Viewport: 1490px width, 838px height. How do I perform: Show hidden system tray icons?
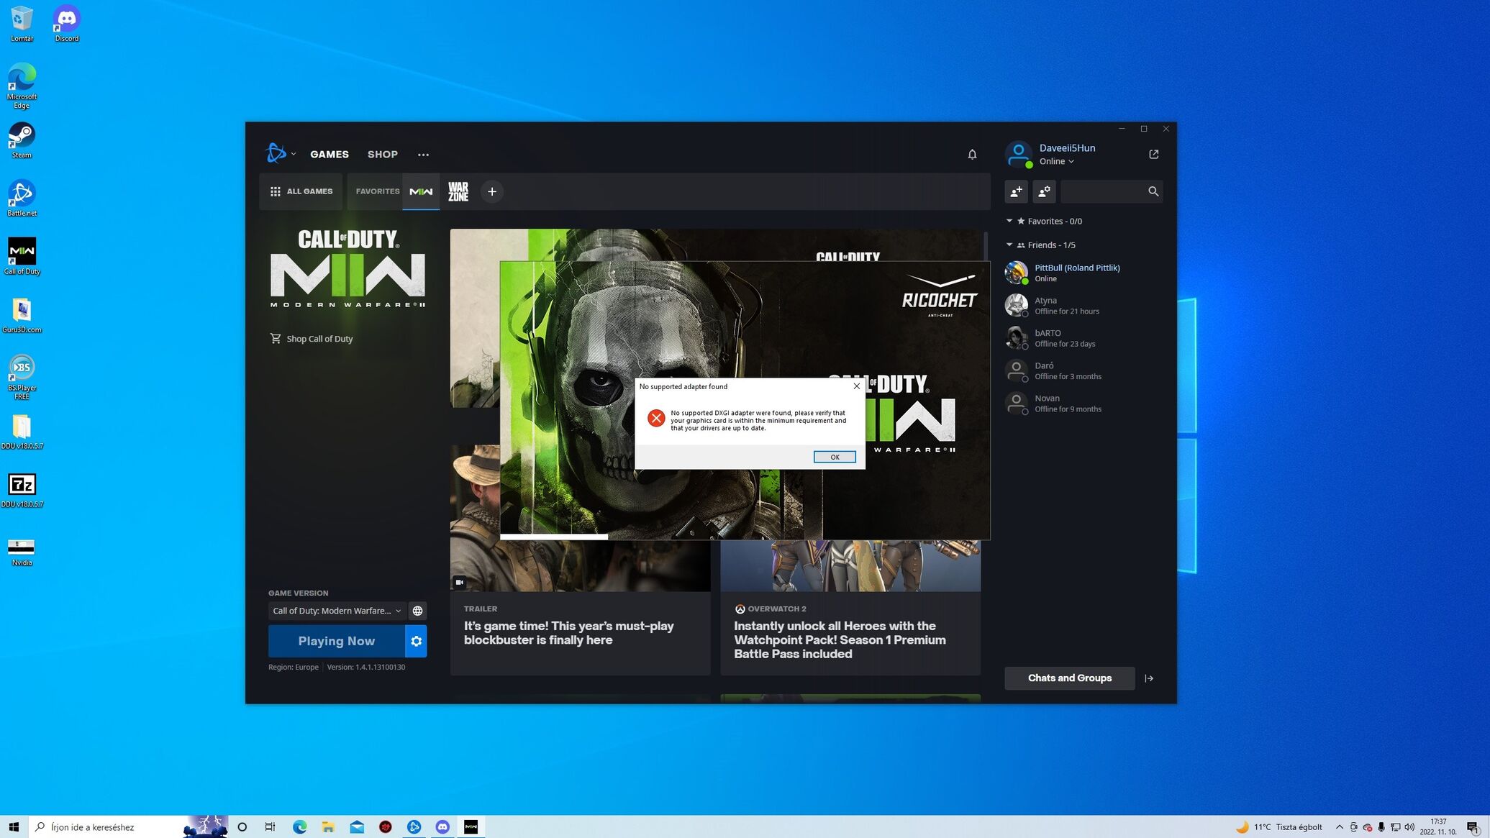1339,826
